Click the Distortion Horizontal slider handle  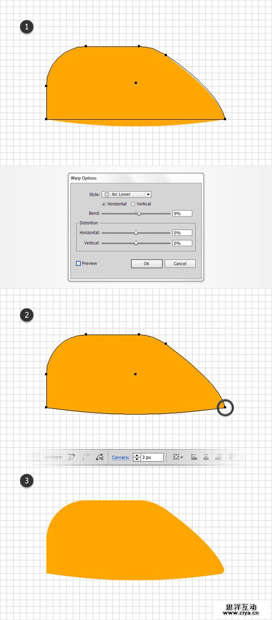[136, 233]
